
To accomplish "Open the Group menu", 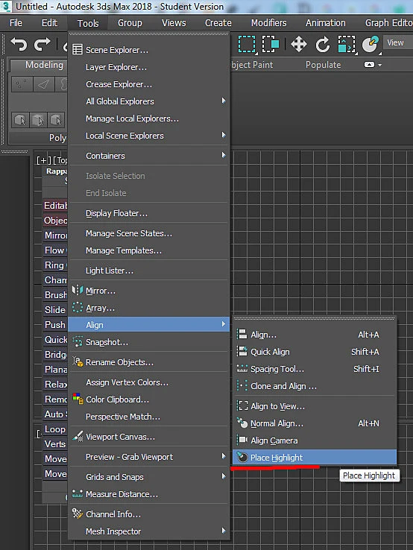I will click(x=130, y=23).
